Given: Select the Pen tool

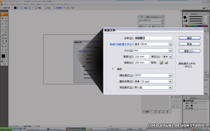Looking at the screenshot, I should point(3,24).
